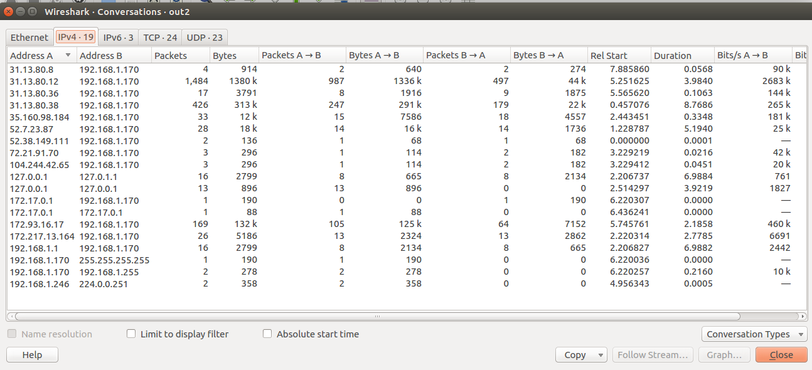Select the conversation row 52.7.23.87
The height and width of the screenshot is (370, 812).
(407, 129)
